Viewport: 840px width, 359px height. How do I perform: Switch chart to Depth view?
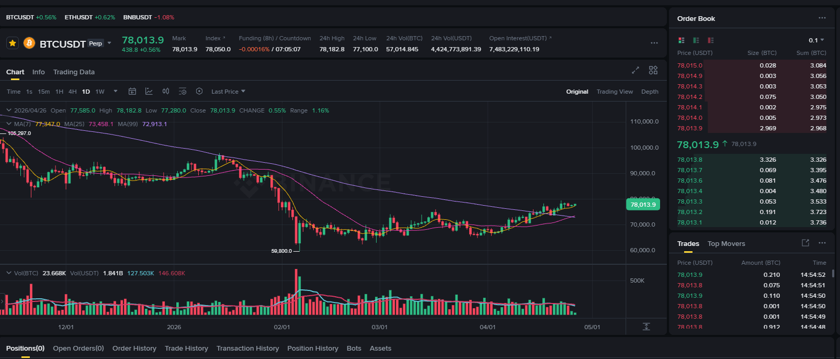(650, 92)
